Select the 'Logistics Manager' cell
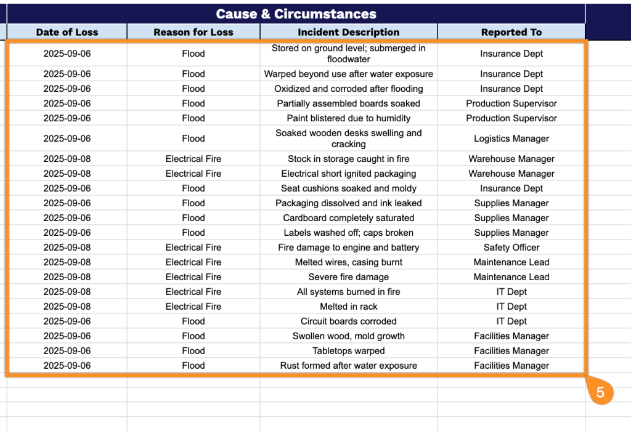This screenshot has height=431, width=631. point(511,139)
